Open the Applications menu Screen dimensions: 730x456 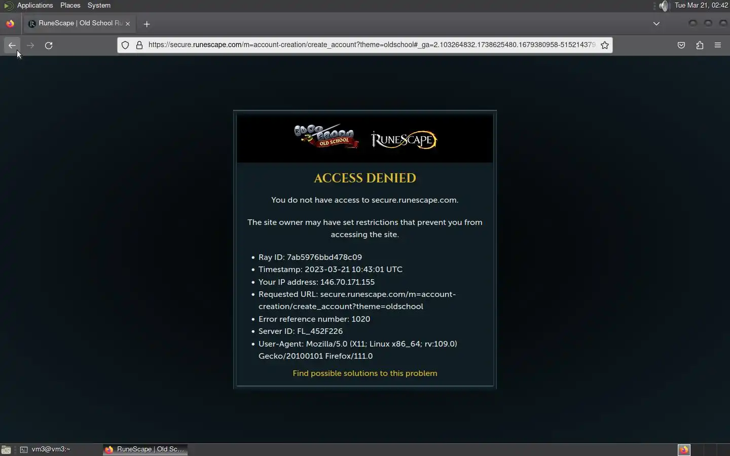pos(35,5)
